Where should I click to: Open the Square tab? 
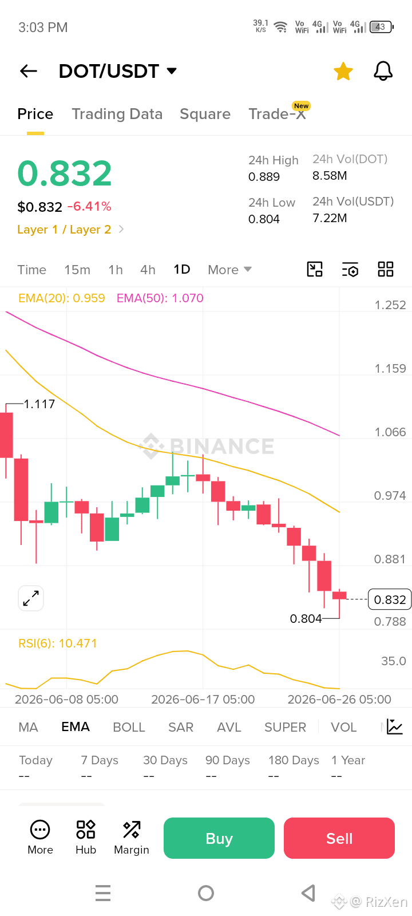205,114
